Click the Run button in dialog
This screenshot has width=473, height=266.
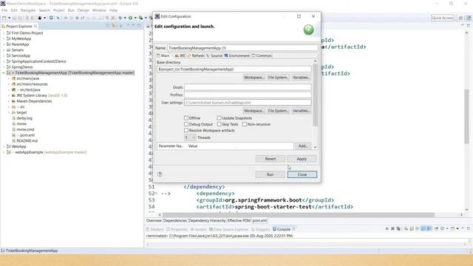coord(270,174)
